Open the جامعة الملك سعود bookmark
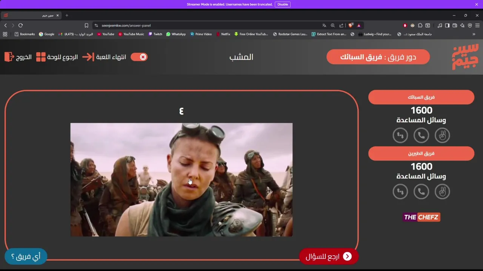The image size is (483, 271). point(414,34)
